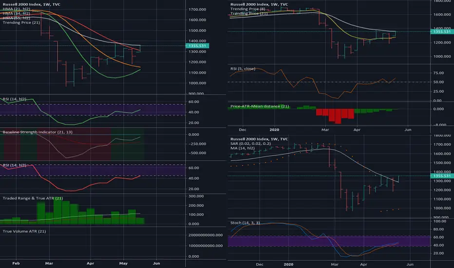Click the True Volume ATR (21) label
Image resolution: width=454 pixels, height=268 pixels.
tap(24, 231)
